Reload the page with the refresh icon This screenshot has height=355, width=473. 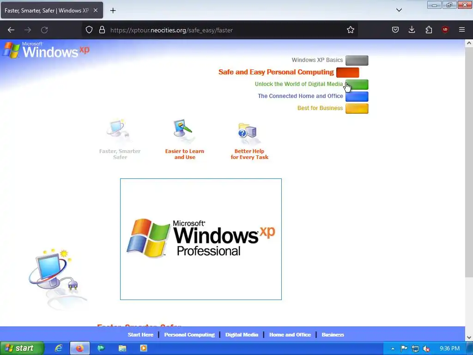[44, 30]
